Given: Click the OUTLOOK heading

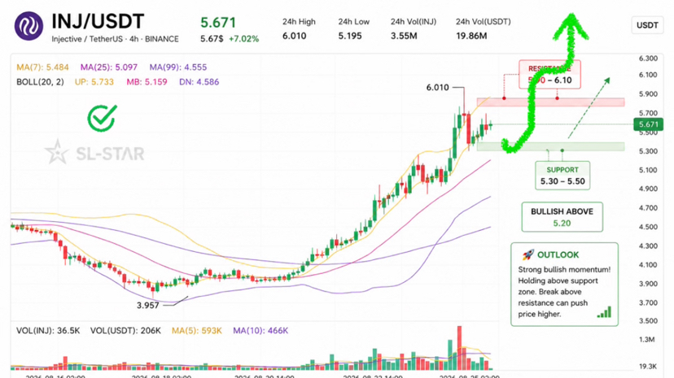Looking at the screenshot, I should pyautogui.click(x=558, y=255).
